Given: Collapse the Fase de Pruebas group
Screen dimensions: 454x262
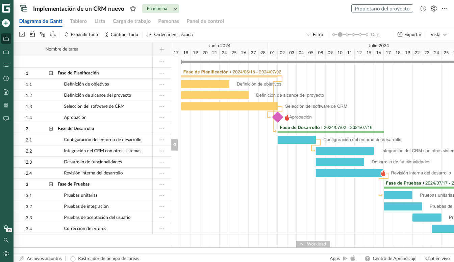Looking at the screenshot, I should 51,184.
